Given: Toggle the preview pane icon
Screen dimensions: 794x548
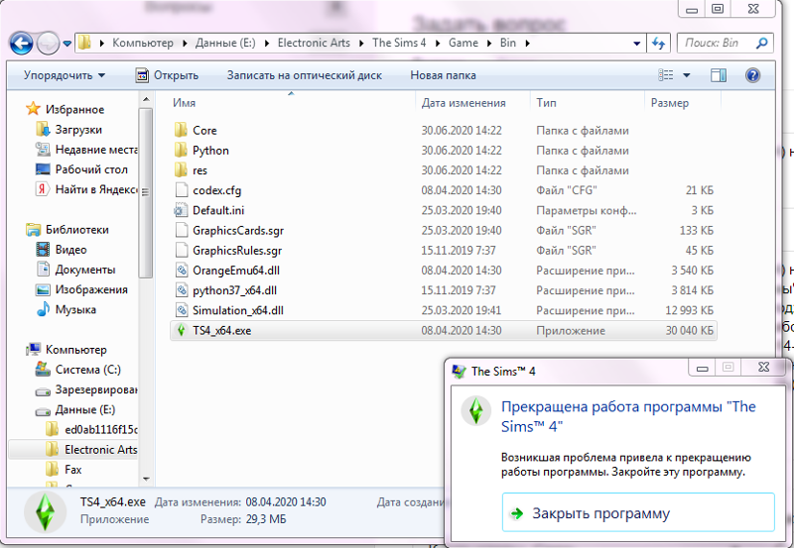Looking at the screenshot, I should [x=718, y=75].
